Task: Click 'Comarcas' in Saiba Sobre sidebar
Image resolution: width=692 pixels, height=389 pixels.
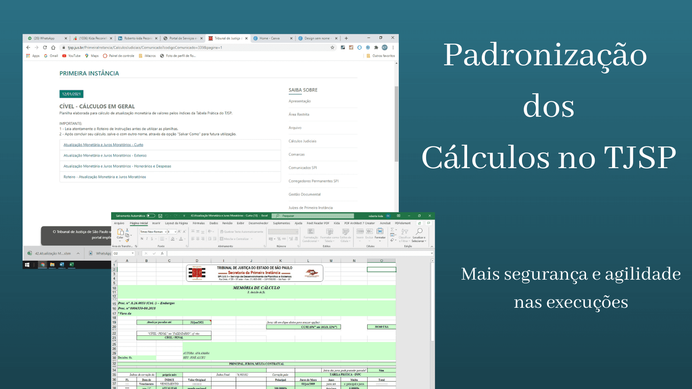Action: coord(297,154)
